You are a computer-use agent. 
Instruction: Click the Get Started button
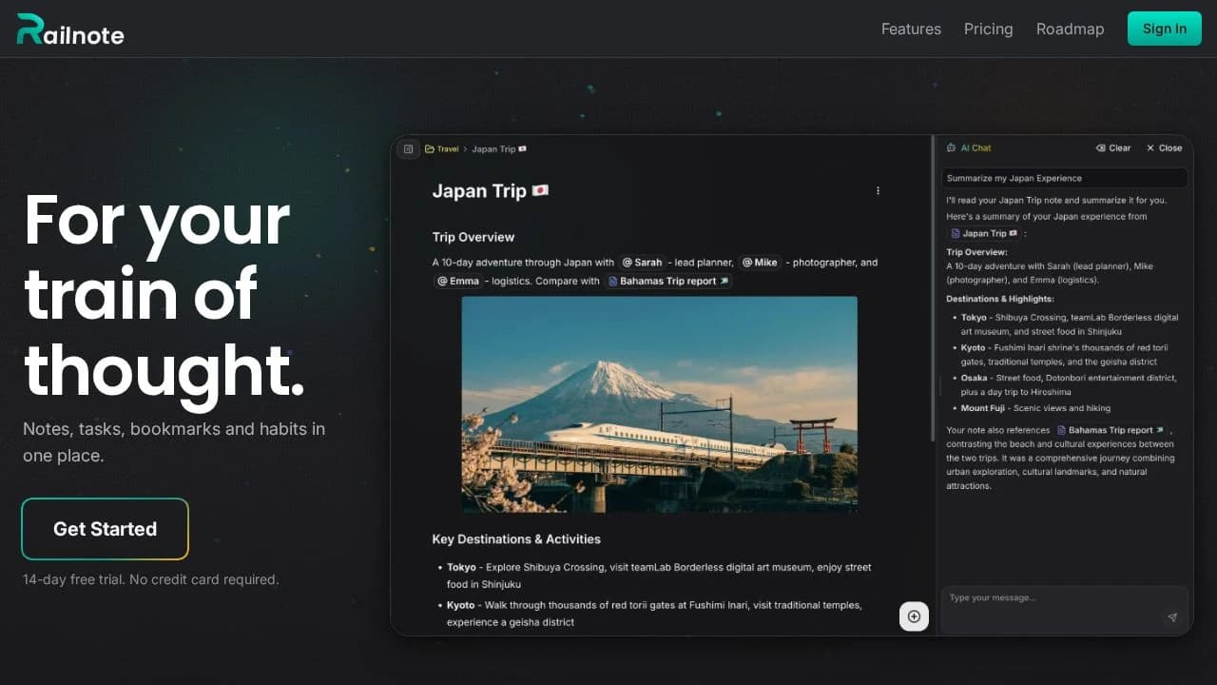105,529
